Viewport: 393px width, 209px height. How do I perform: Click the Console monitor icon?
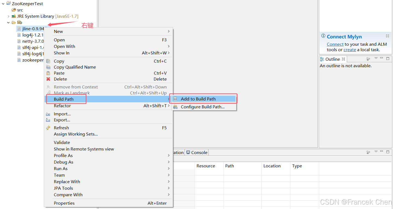[x=188, y=152]
